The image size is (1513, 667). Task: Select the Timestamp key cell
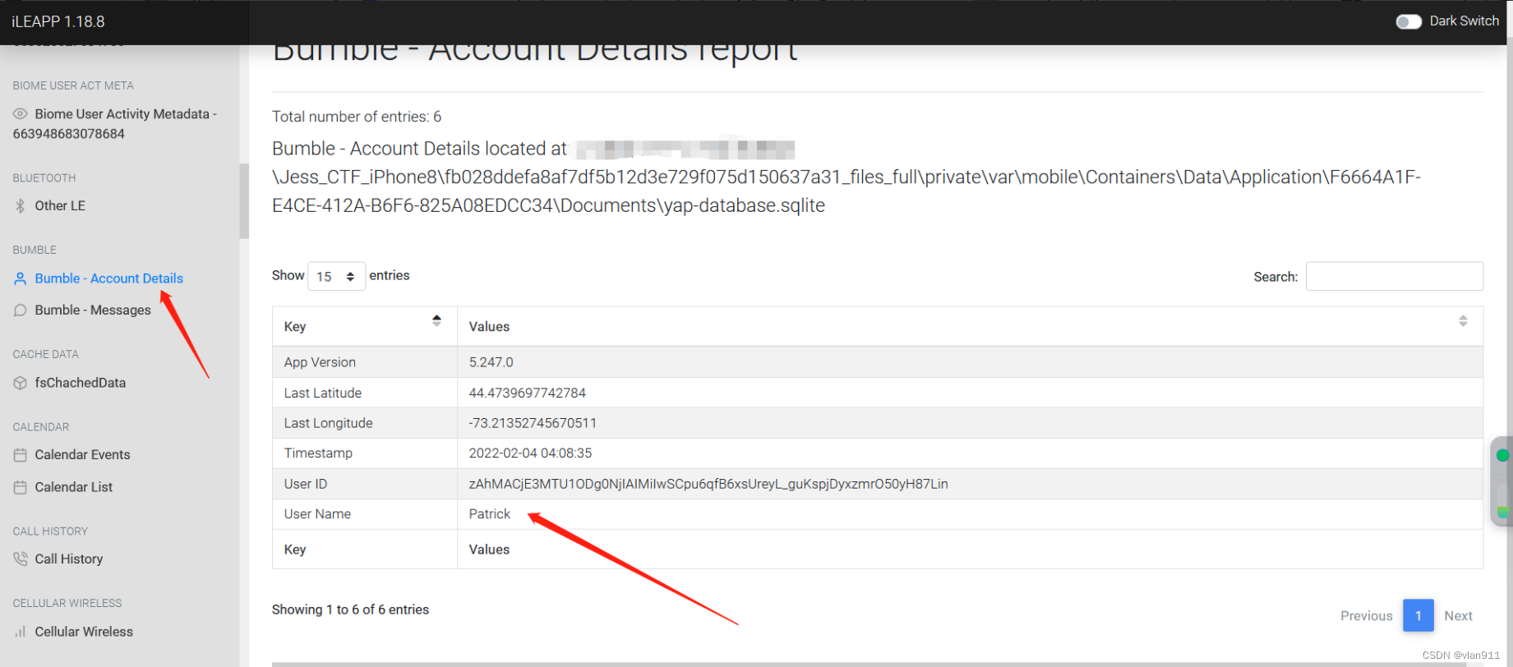(x=365, y=453)
